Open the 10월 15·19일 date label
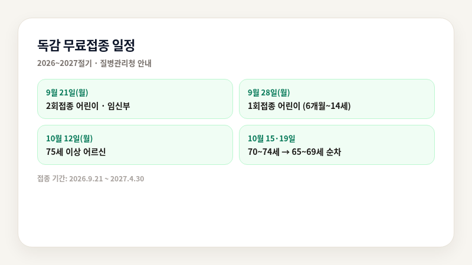472x265 pixels. pos(271,138)
